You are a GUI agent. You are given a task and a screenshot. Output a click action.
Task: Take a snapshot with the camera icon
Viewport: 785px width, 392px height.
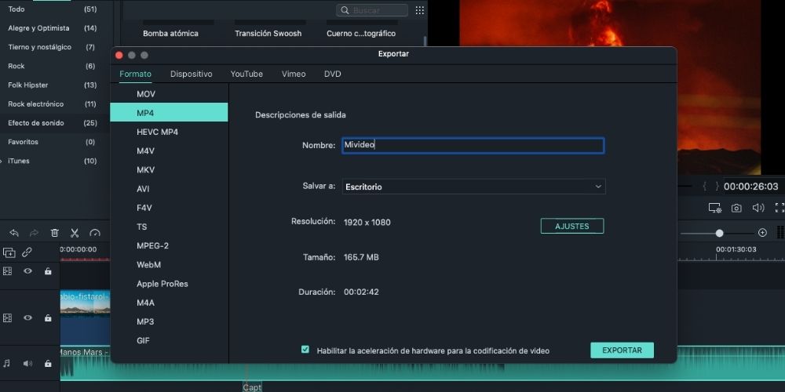pos(736,208)
